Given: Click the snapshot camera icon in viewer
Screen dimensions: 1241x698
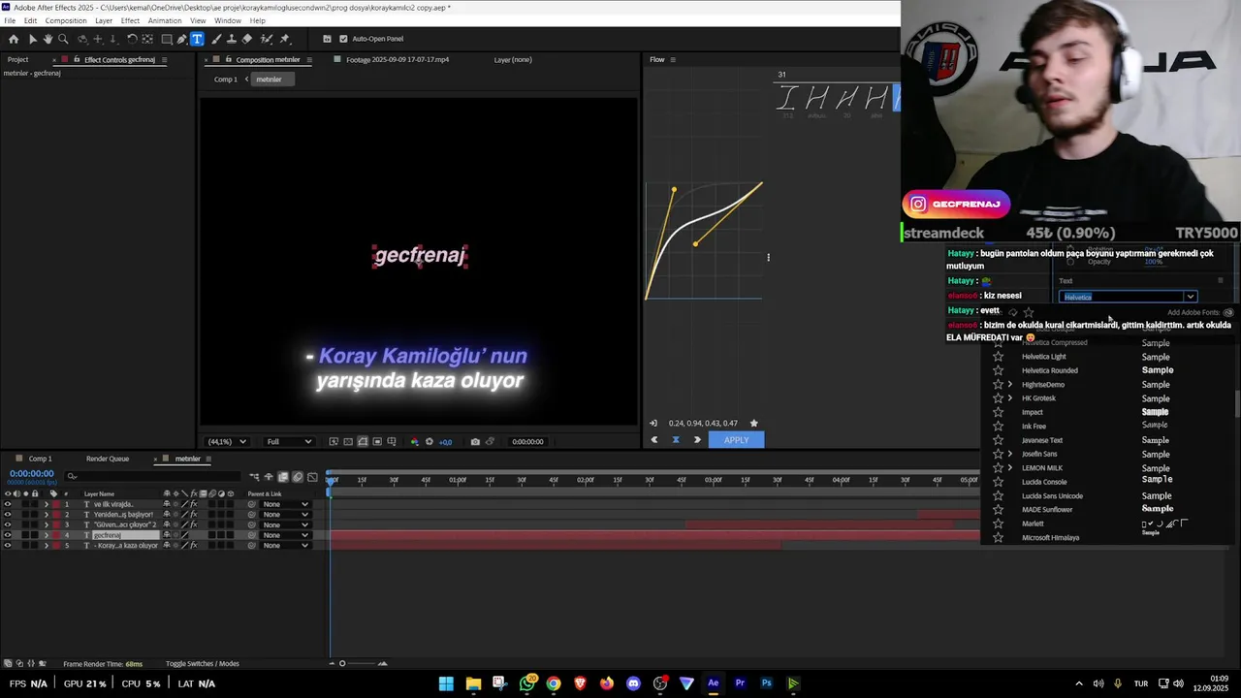Looking at the screenshot, I should [475, 441].
